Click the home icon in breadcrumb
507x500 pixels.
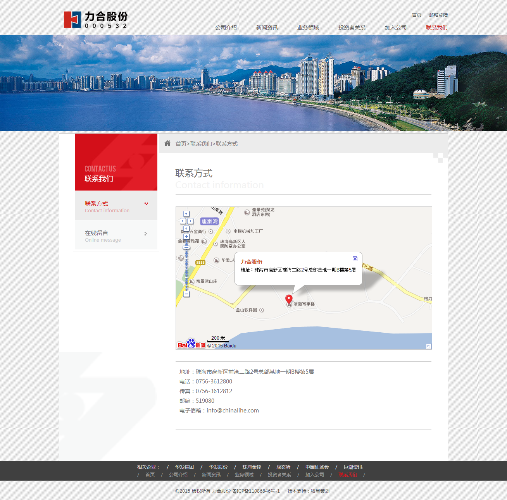point(167,143)
